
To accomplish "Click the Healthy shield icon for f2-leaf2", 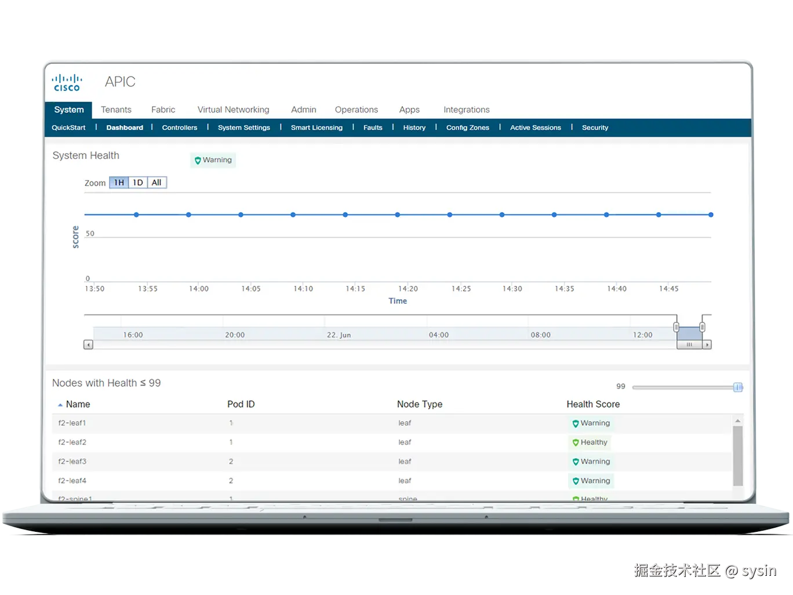I will 575,442.
